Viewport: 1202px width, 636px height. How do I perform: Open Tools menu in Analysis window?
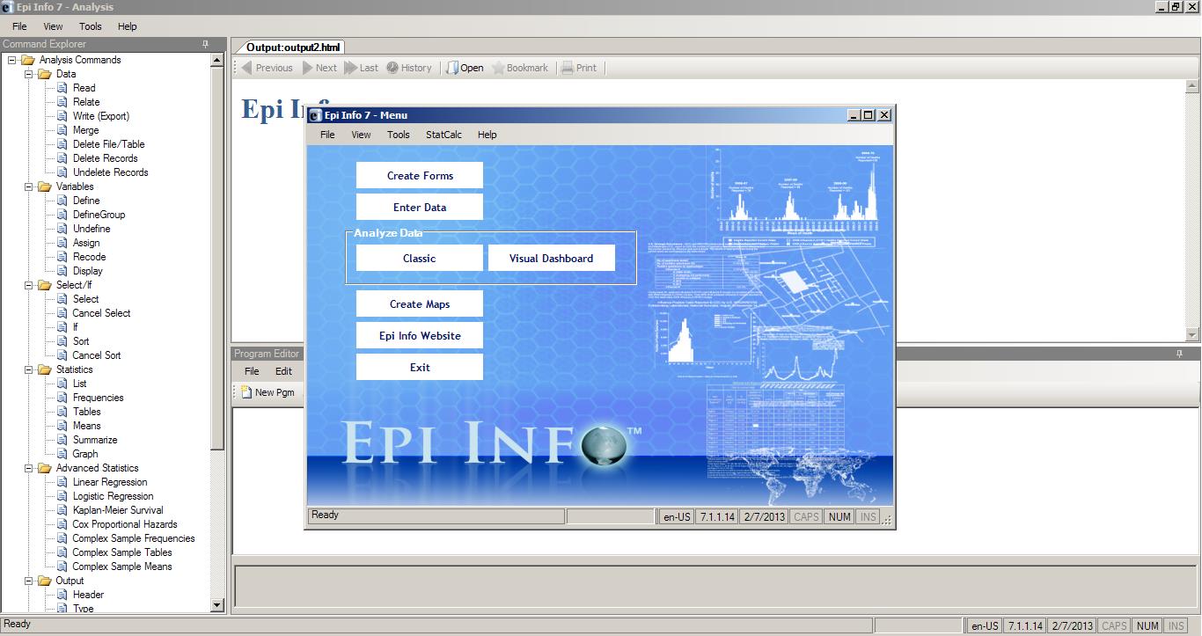(91, 26)
